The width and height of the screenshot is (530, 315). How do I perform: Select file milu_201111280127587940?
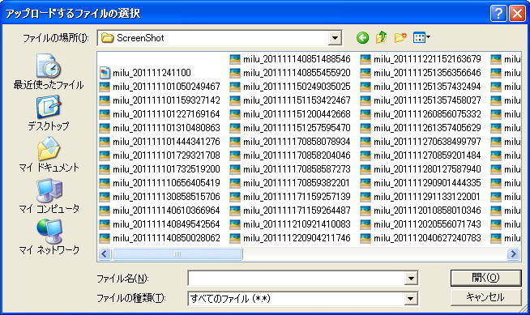tap(421, 169)
